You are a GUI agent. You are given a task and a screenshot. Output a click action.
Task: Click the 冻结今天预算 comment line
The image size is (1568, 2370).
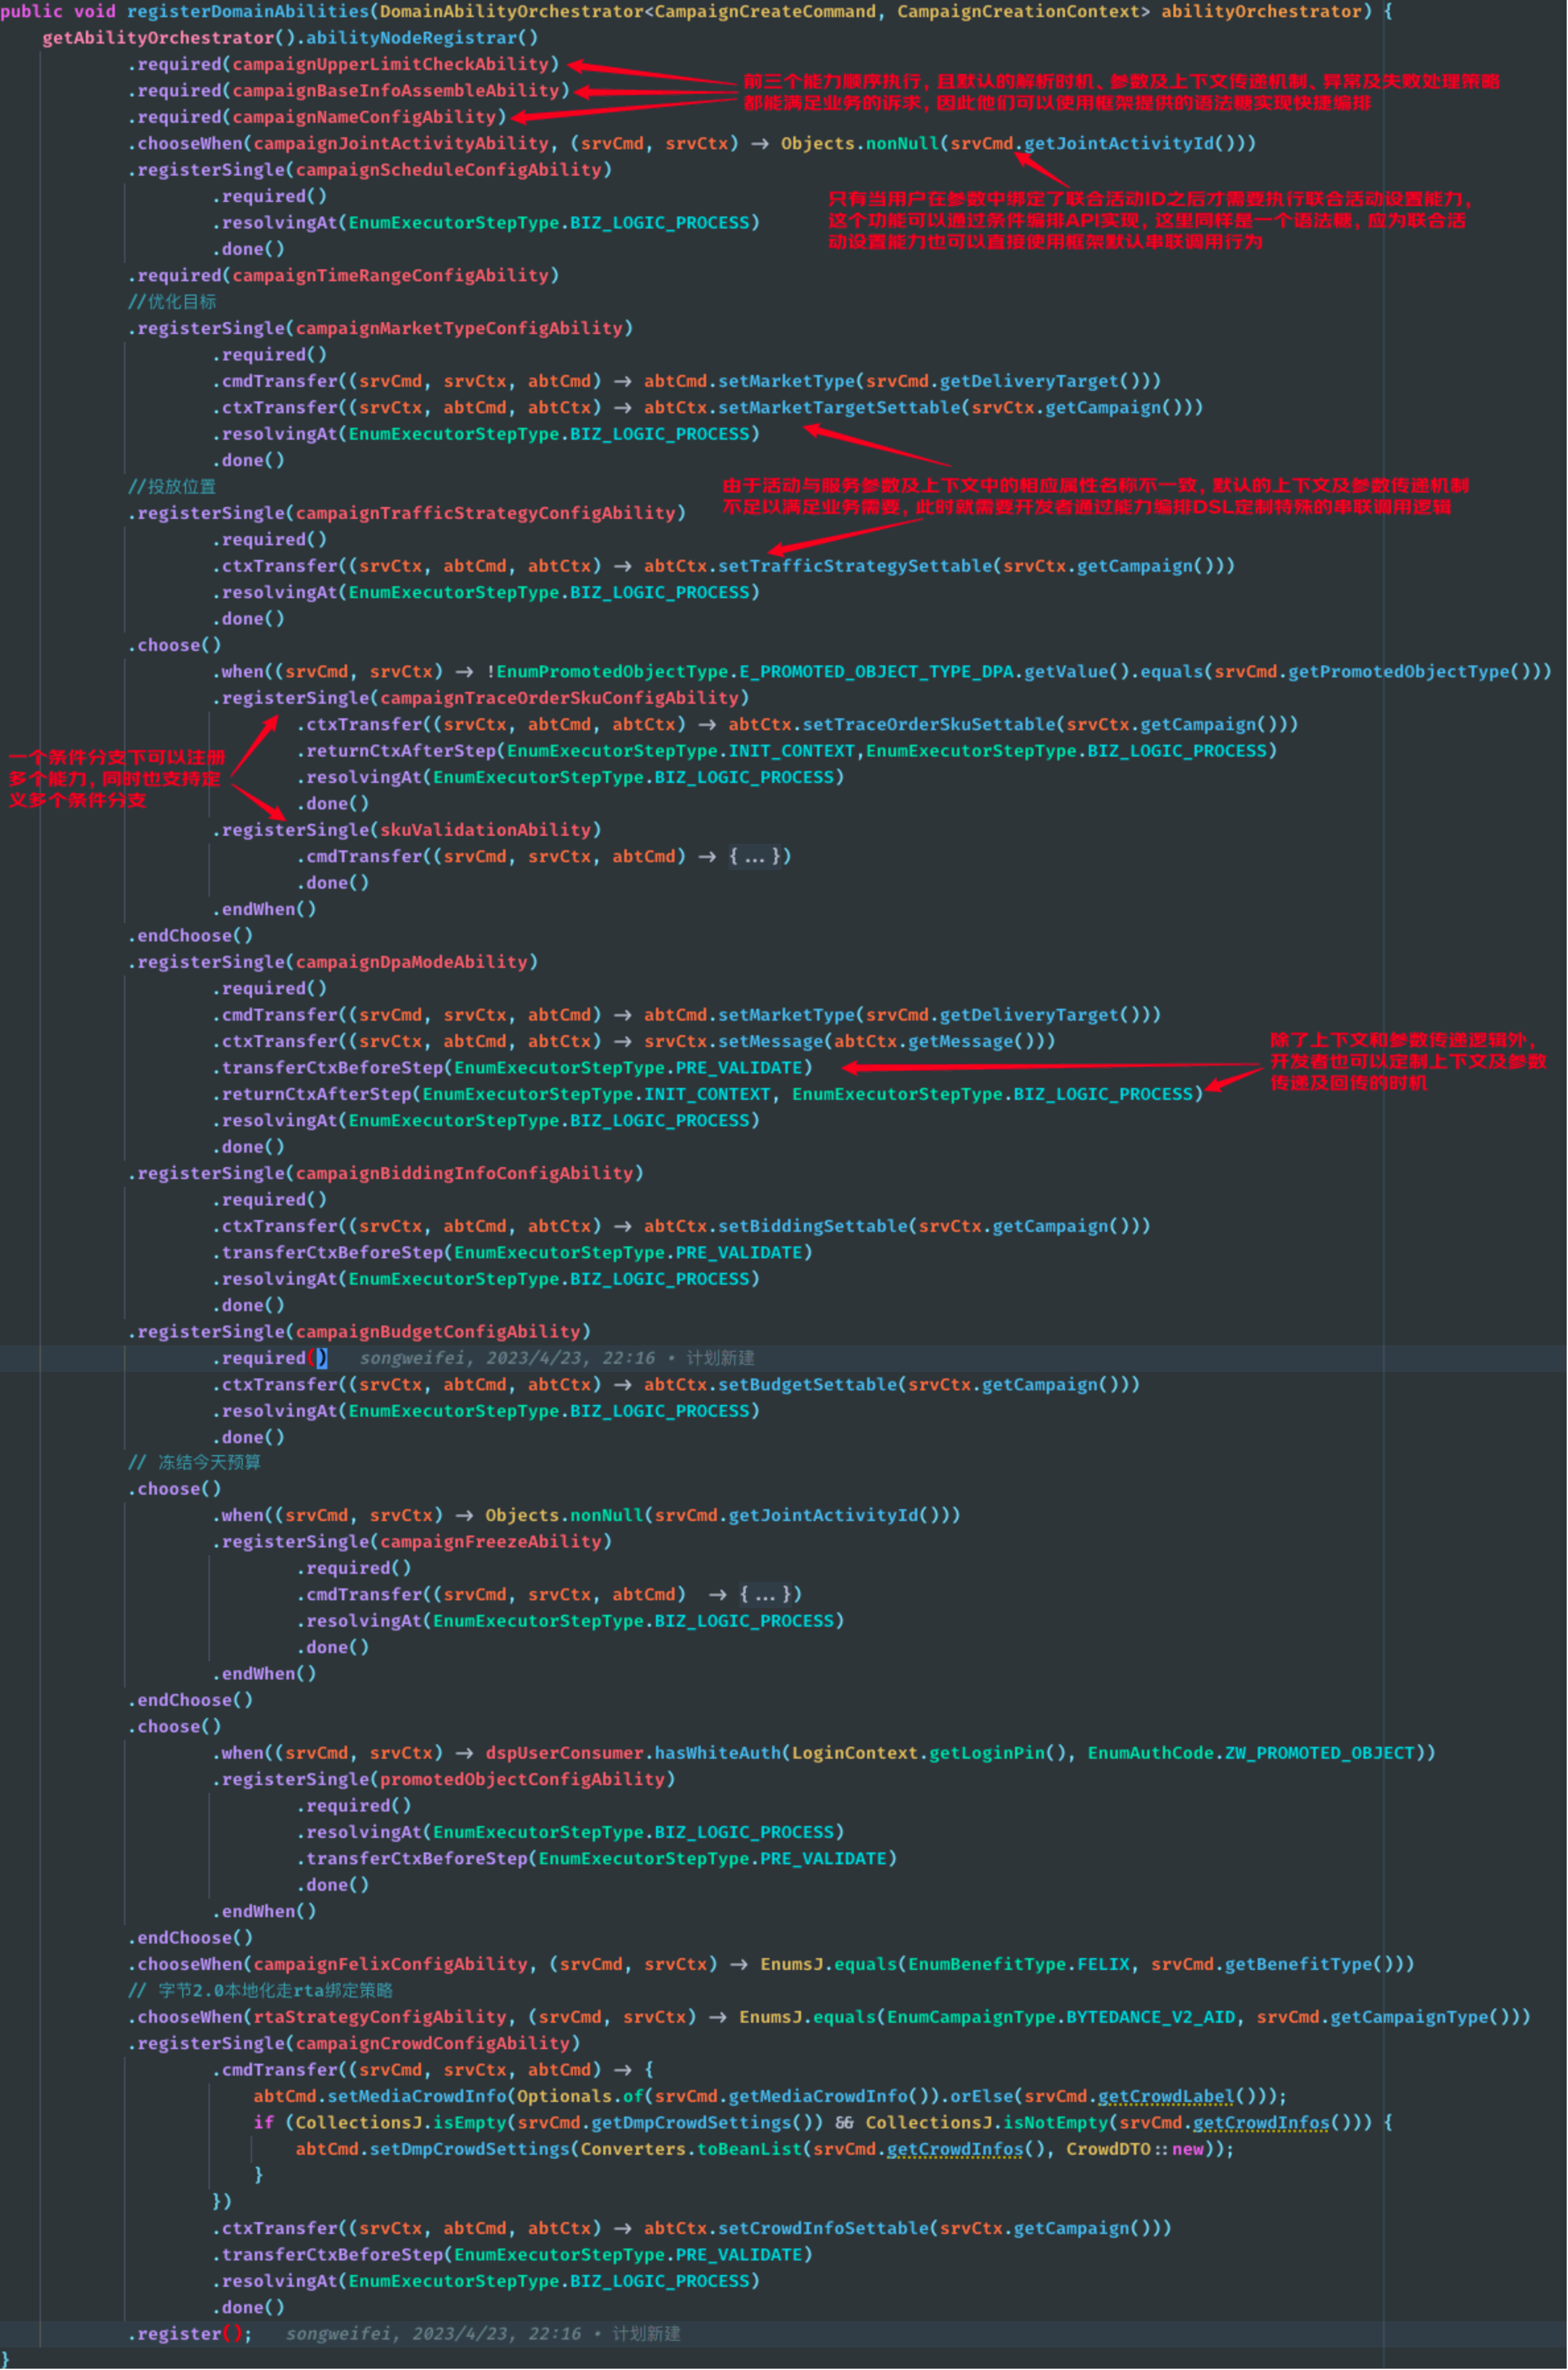tap(195, 1463)
